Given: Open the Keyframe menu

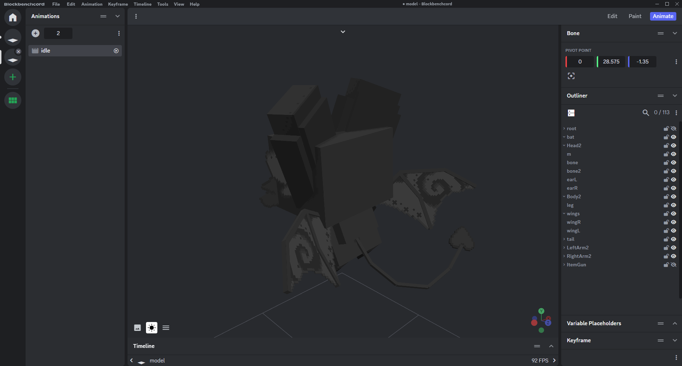Looking at the screenshot, I should coord(118,4).
